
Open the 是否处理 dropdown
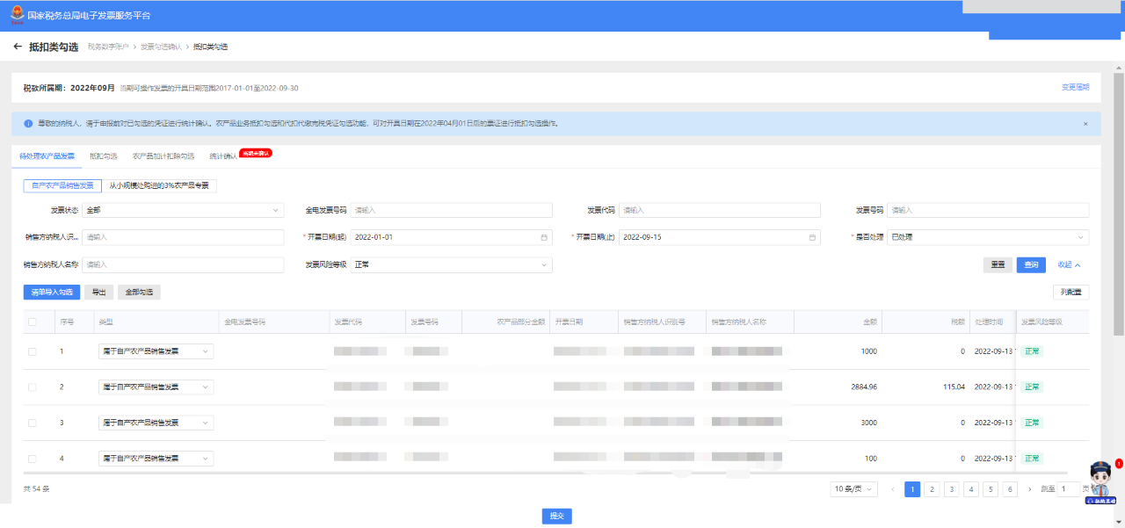coord(987,237)
